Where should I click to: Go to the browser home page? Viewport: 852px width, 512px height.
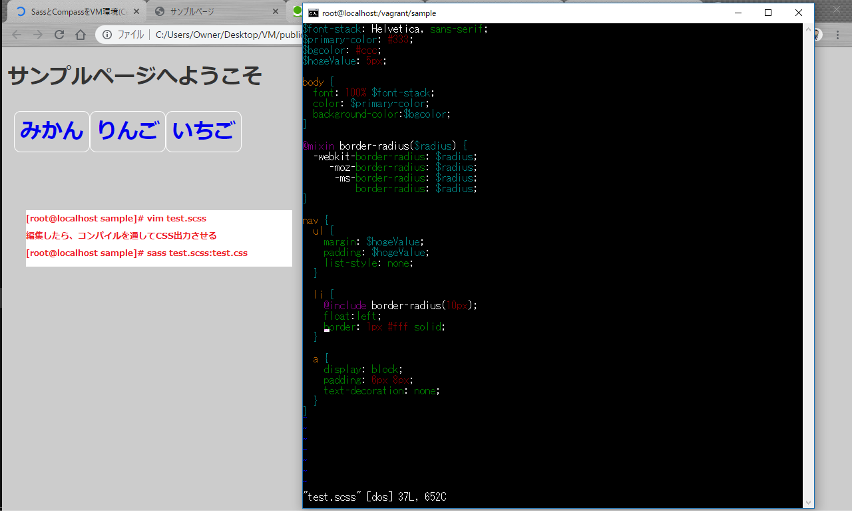[81, 35]
